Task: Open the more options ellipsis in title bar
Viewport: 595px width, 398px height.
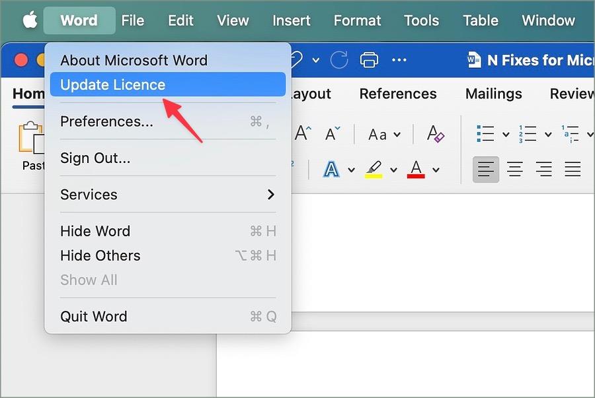Action: (x=399, y=60)
